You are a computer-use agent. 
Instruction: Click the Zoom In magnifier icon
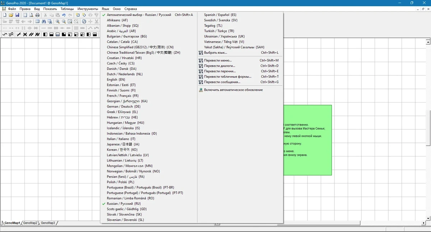tap(57, 22)
